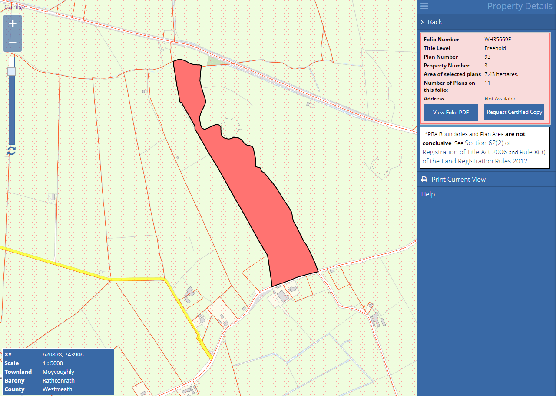Select Print Current View
The image size is (556, 396).
click(x=458, y=179)
